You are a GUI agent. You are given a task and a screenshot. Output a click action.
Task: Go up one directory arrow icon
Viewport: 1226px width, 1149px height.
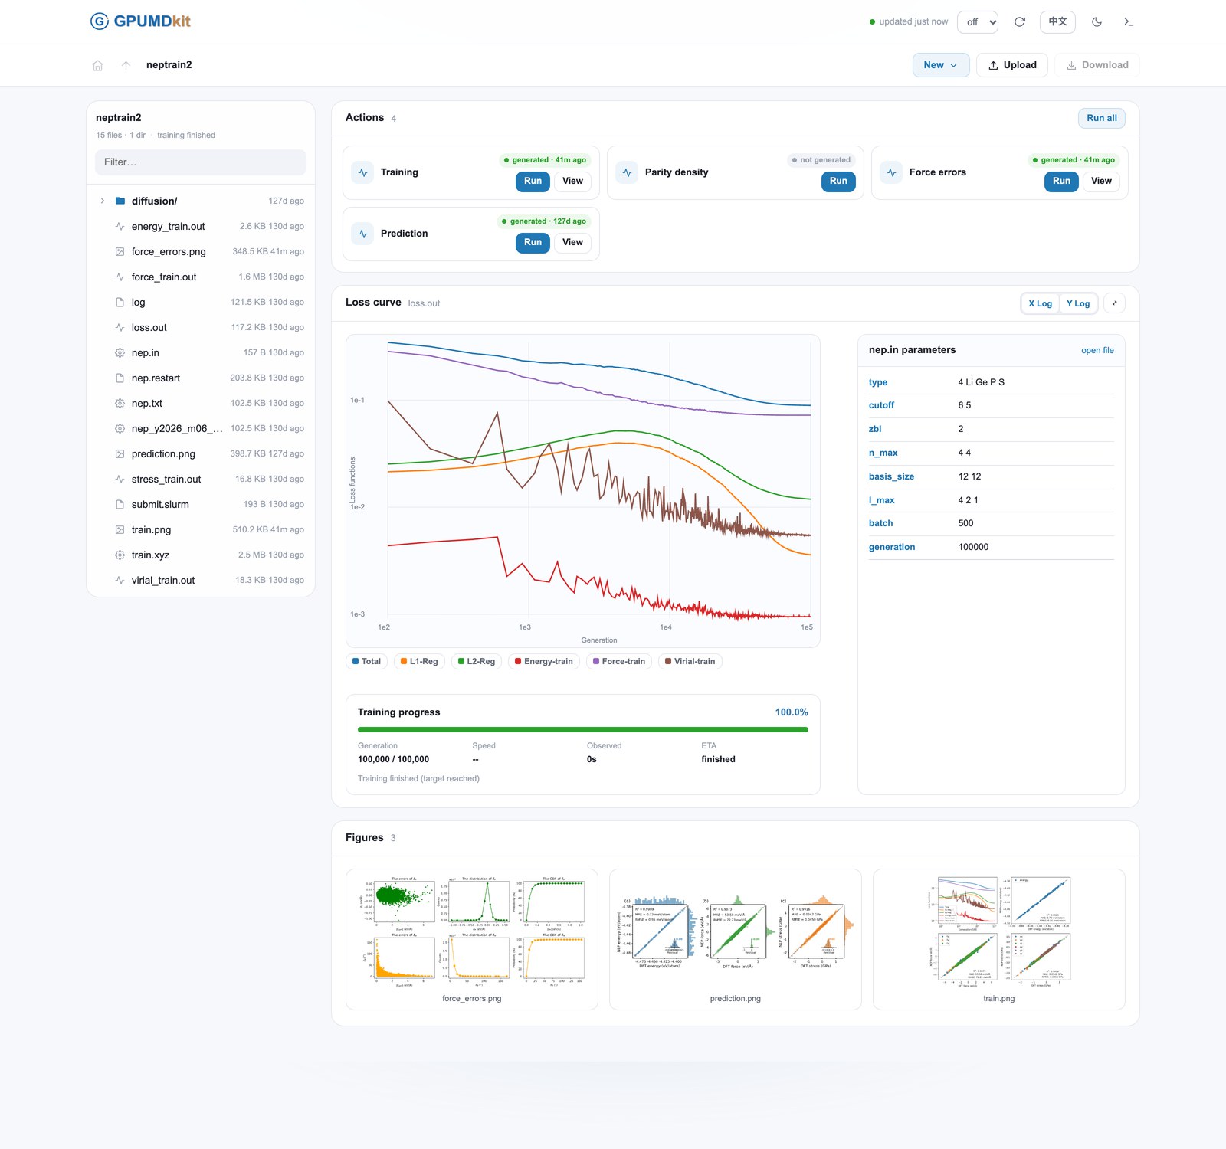coord(126,65)
